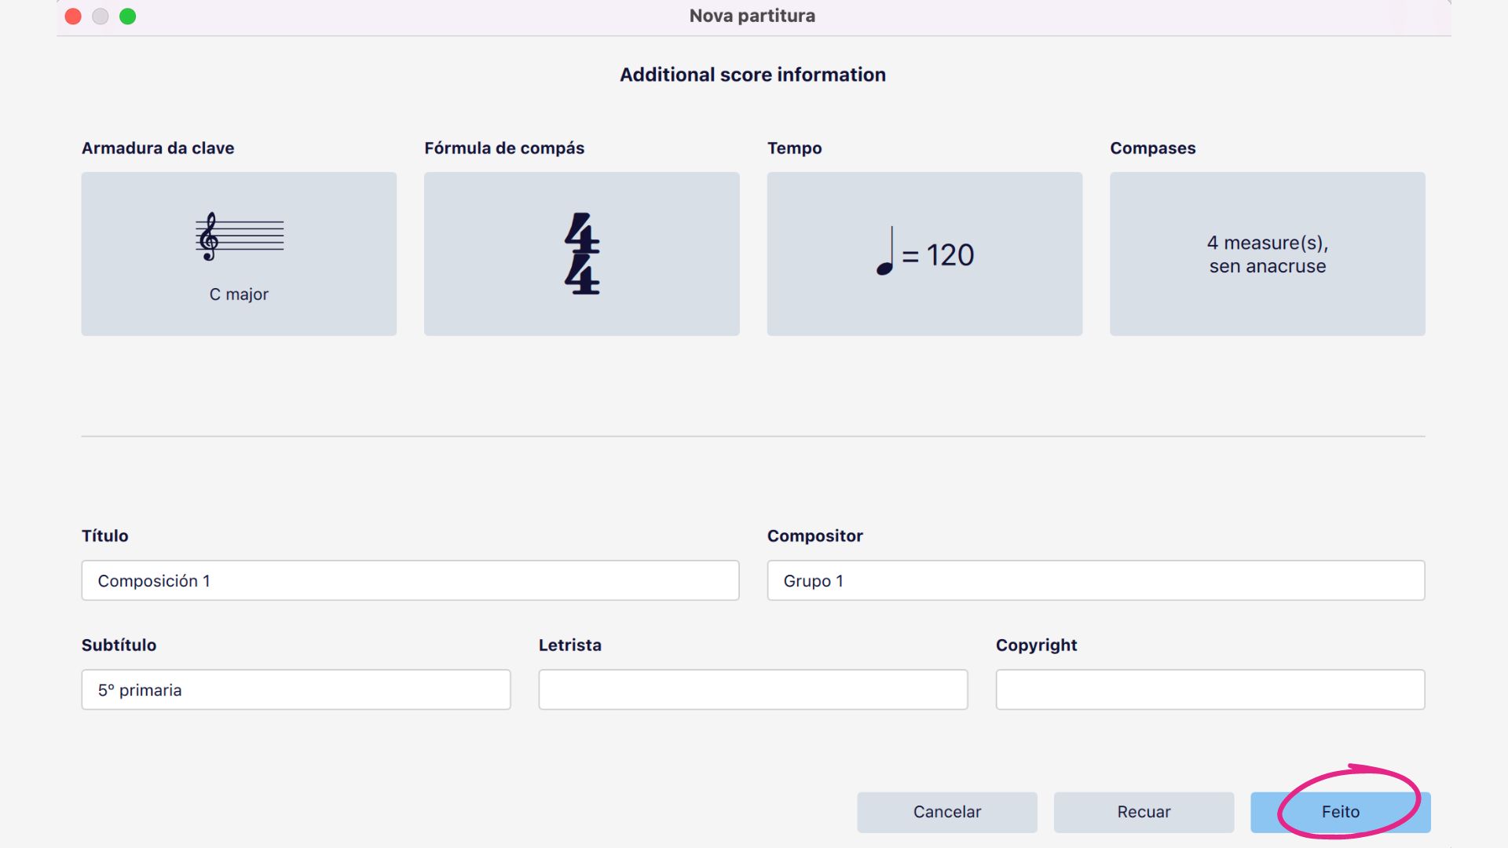
Task: Go back with the Recuar button
Action: pyautogui.click(x=1144, y=812)
